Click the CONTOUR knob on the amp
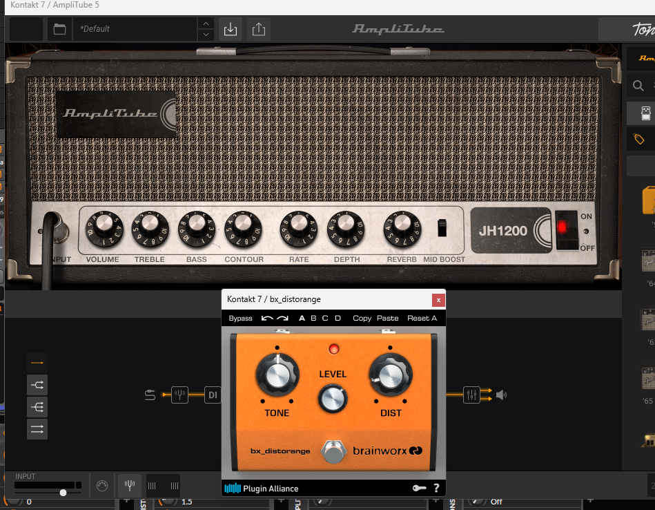The height and width of the screenshot is (510, 655). (243, 229)
